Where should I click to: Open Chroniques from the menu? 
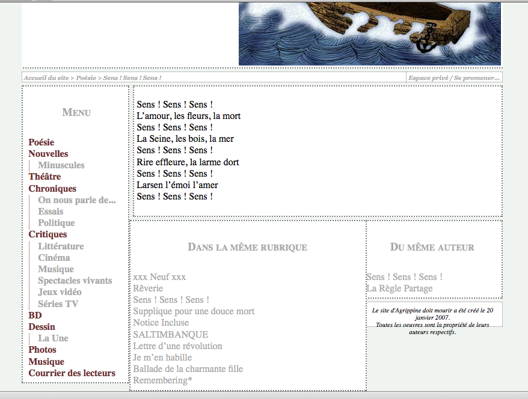(x=52, y=189)
